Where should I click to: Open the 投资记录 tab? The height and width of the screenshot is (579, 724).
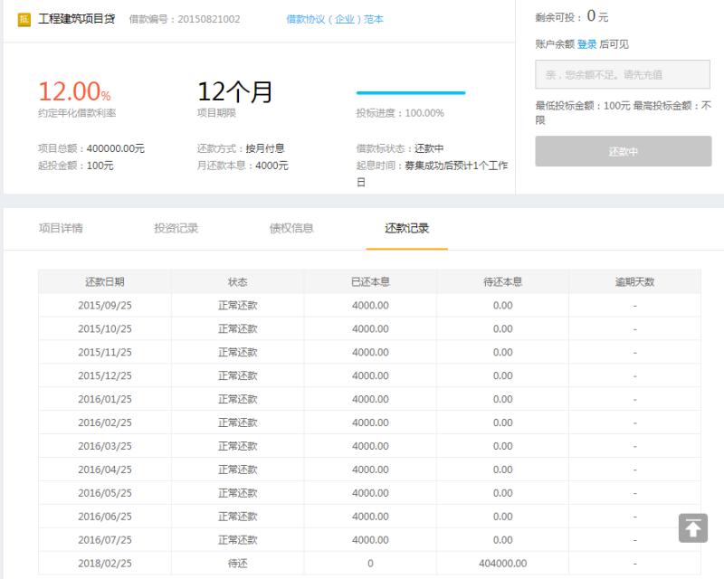coord(176,228)
